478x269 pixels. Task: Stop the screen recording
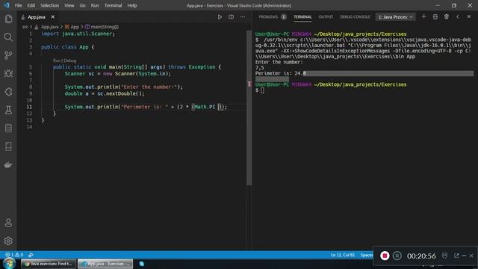click(x=385, y=256)
